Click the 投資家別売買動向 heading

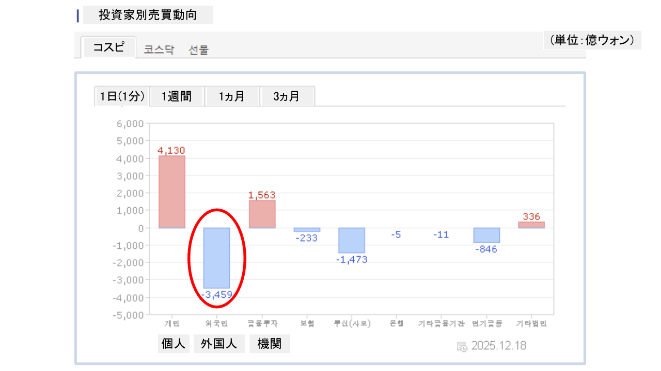coord(148,15)
